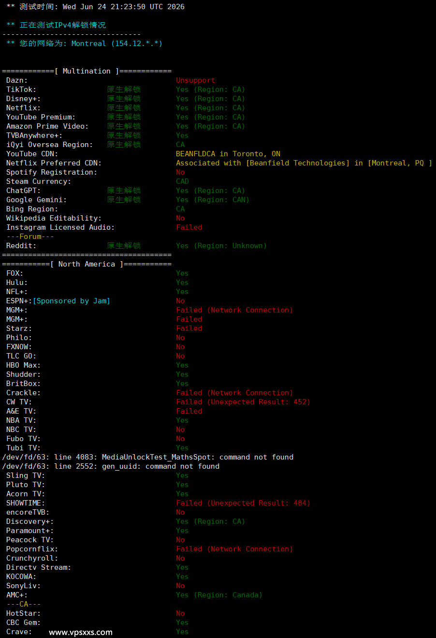Select the "BritBox:" label
The image size is (436, 638).
pos(24,384)
